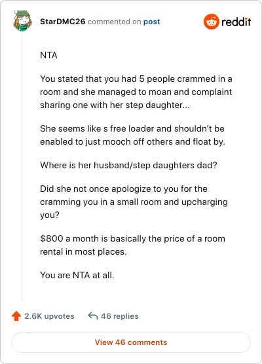Screen dimensions: 262x364
Task: Open the StarDMC26 username profile
Action: point(63,22)
